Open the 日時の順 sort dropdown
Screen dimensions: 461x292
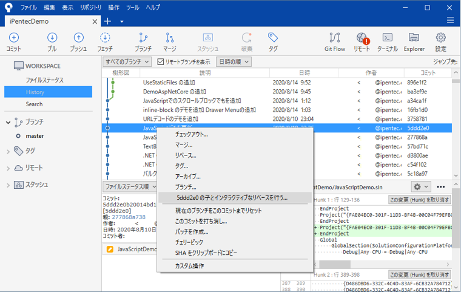coord(234,61)
